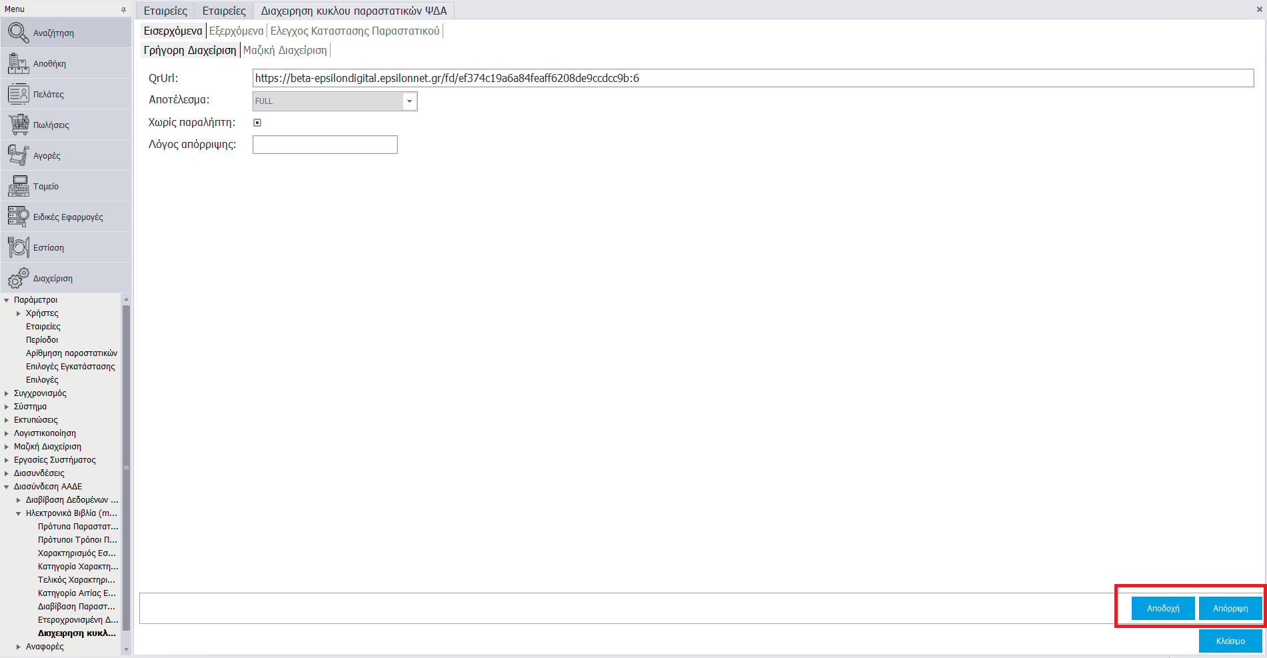The width and height of the screenshot is (1267, 658).
Task: Open the Πελάτες customers icon
Action: [x=18, y=94]
